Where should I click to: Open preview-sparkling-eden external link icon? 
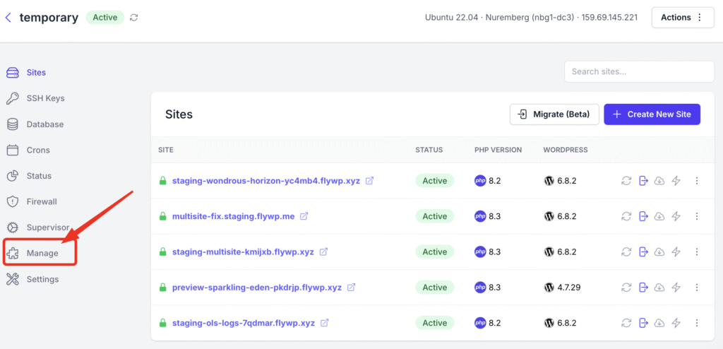(x=351, y=288)
